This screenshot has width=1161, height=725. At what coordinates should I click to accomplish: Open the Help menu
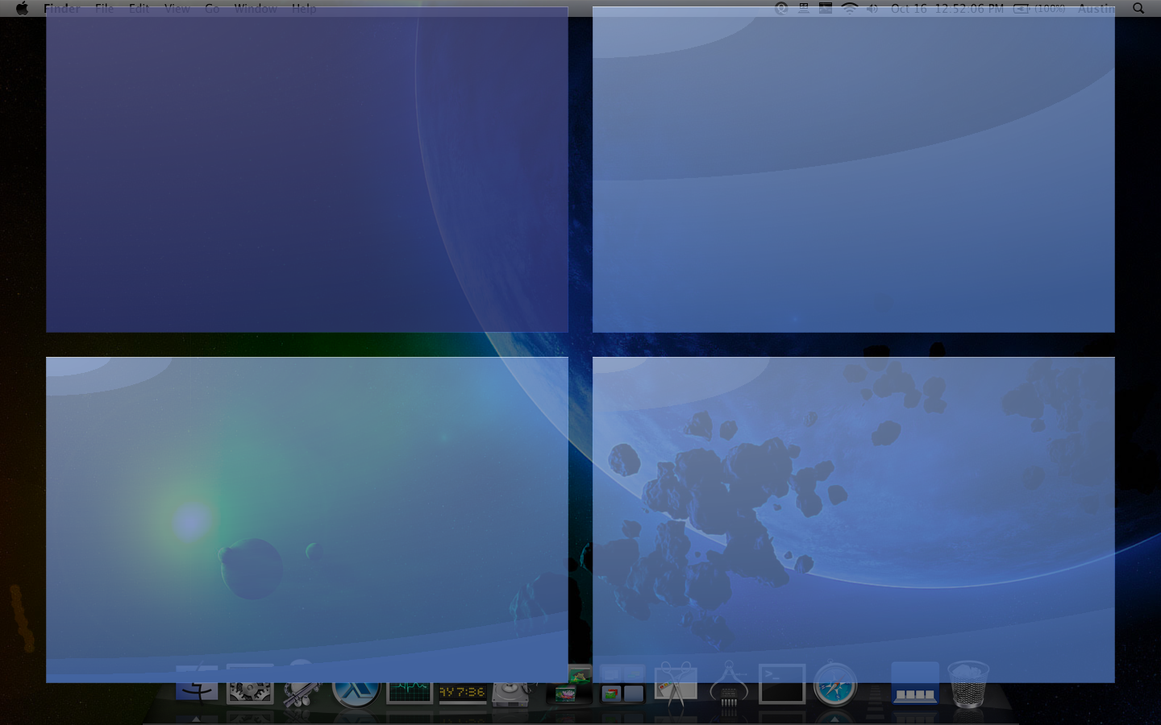point(304,8)
